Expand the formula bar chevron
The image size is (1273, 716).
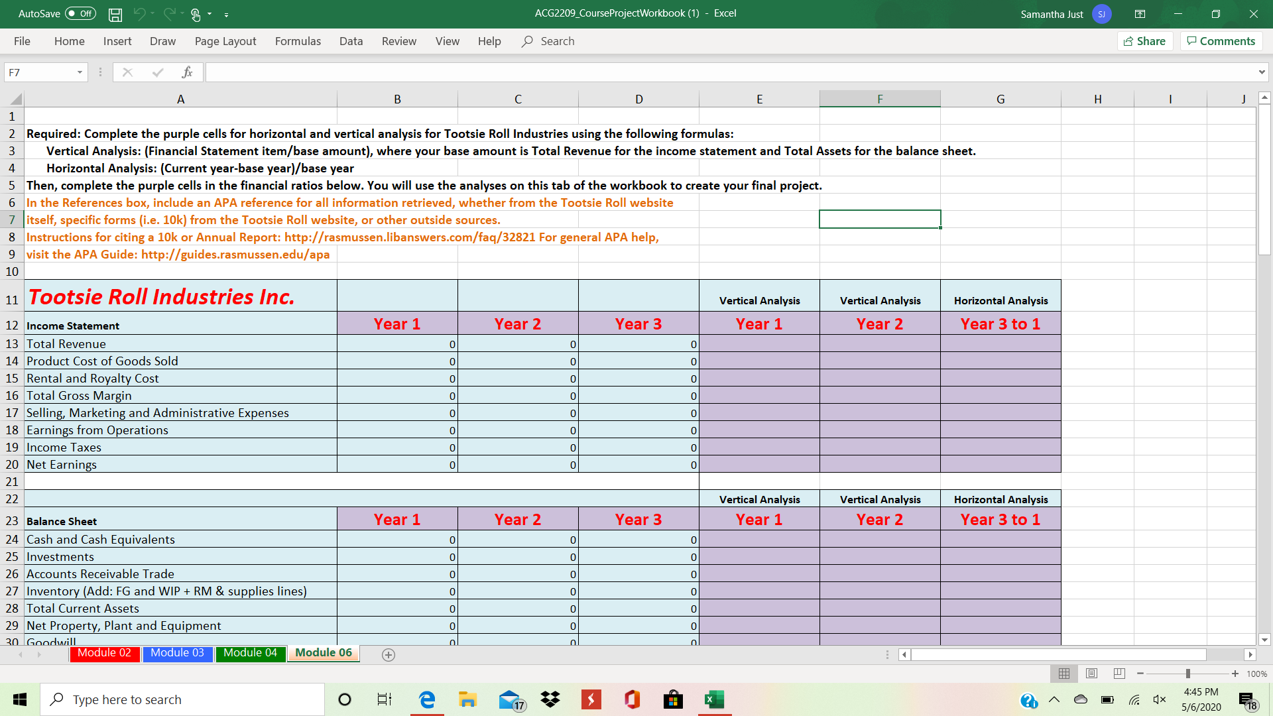pyautogui.click(x=1261, y=72)
